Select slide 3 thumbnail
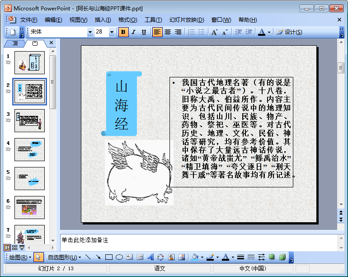 point(29,121)
